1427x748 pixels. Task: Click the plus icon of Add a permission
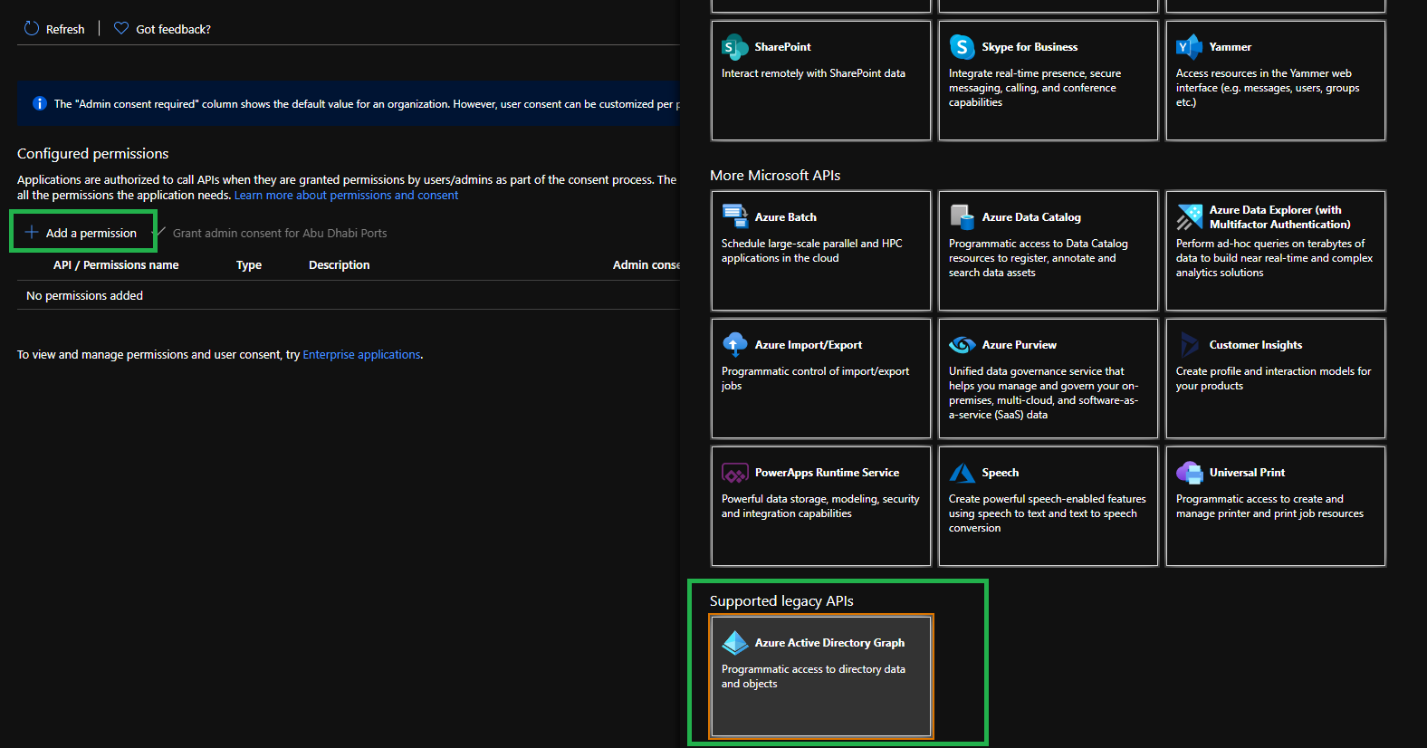point(32,233)
